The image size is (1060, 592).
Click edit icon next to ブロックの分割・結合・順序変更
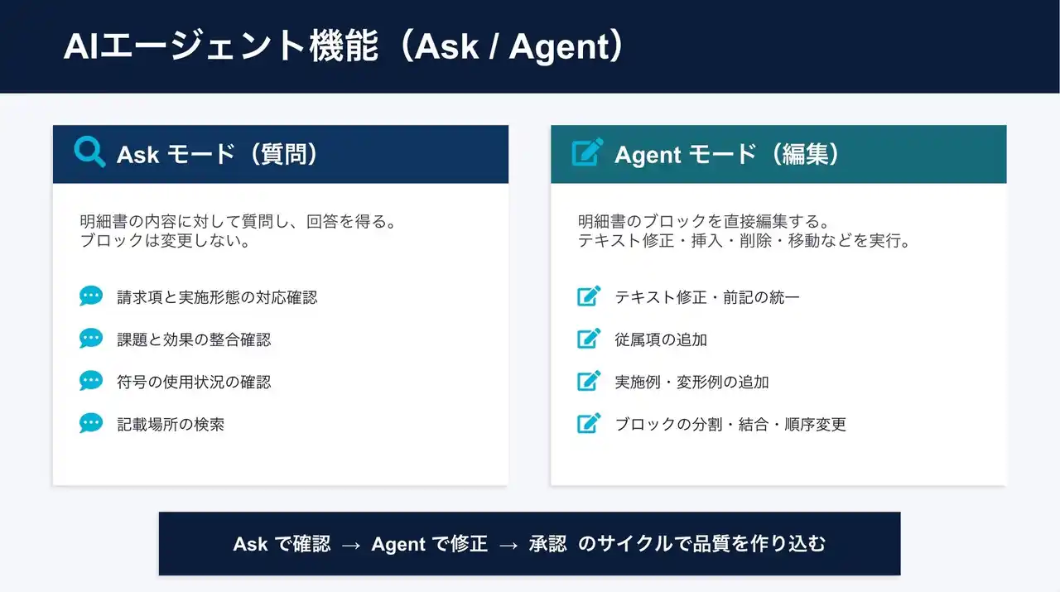click(588, 424)
